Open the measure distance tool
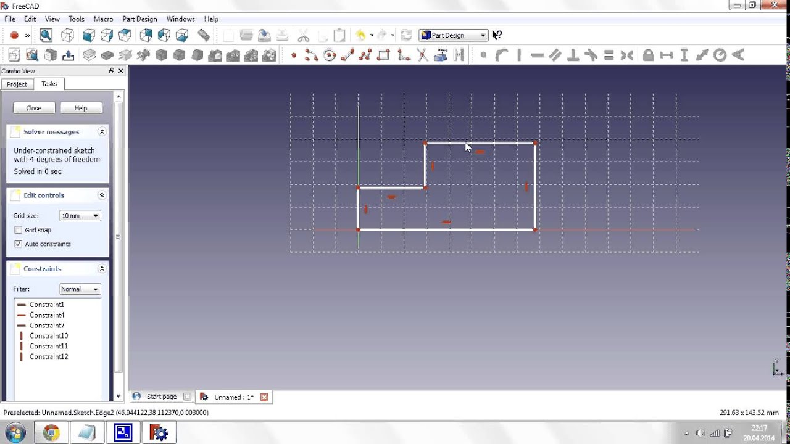 (x=203, y=35)
